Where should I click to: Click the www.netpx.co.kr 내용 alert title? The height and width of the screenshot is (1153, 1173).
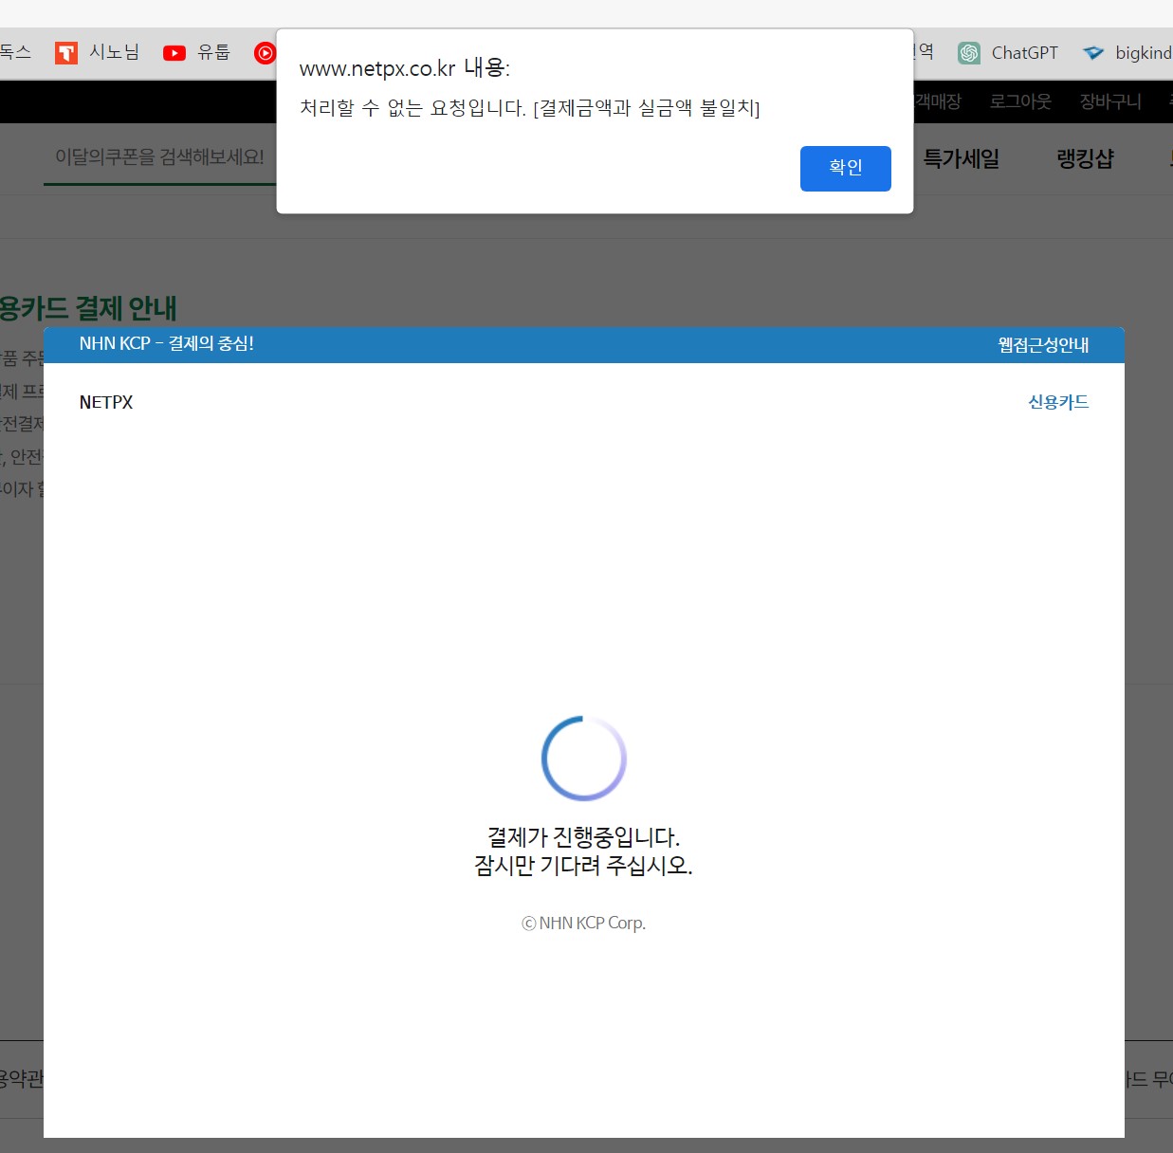[405, 68]
